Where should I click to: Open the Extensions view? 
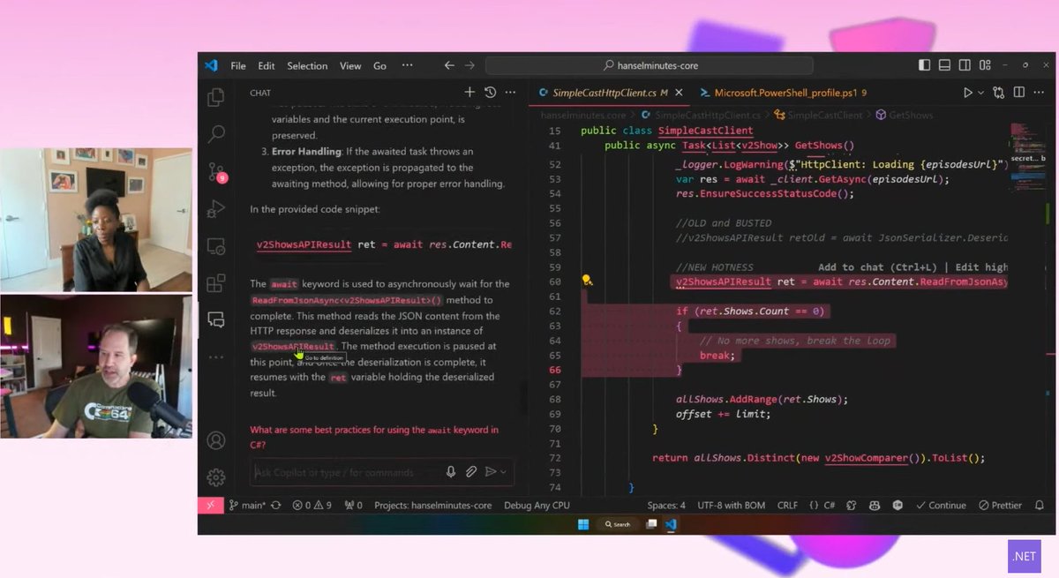coord(215,283)
